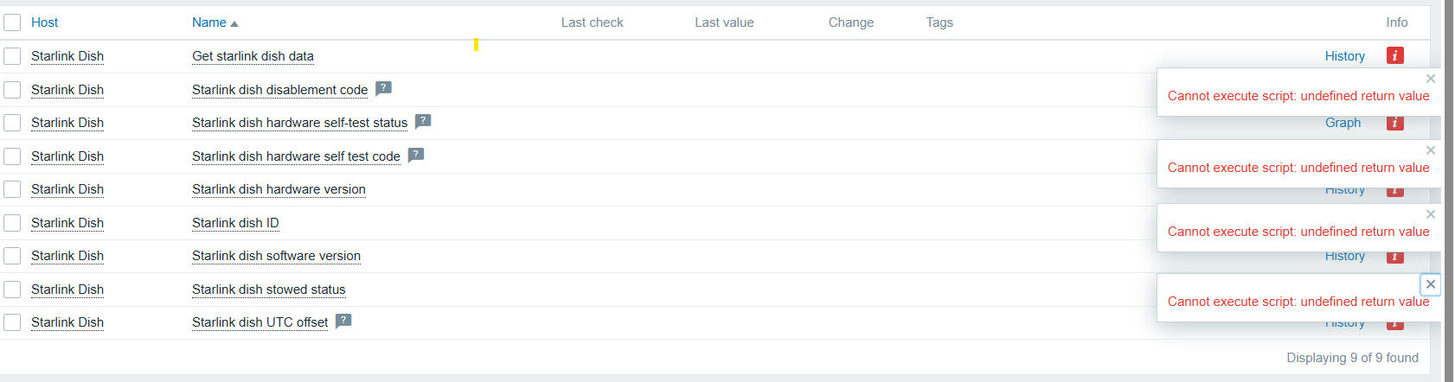The width and height of the screenshot is (1455, 382).
Task: Sort the table by Host column header
Action: (x=45, y=22)
